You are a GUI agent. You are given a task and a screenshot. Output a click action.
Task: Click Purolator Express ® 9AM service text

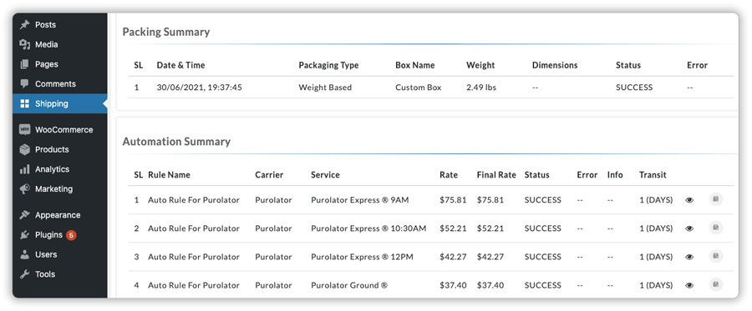(x=359, y=200)
